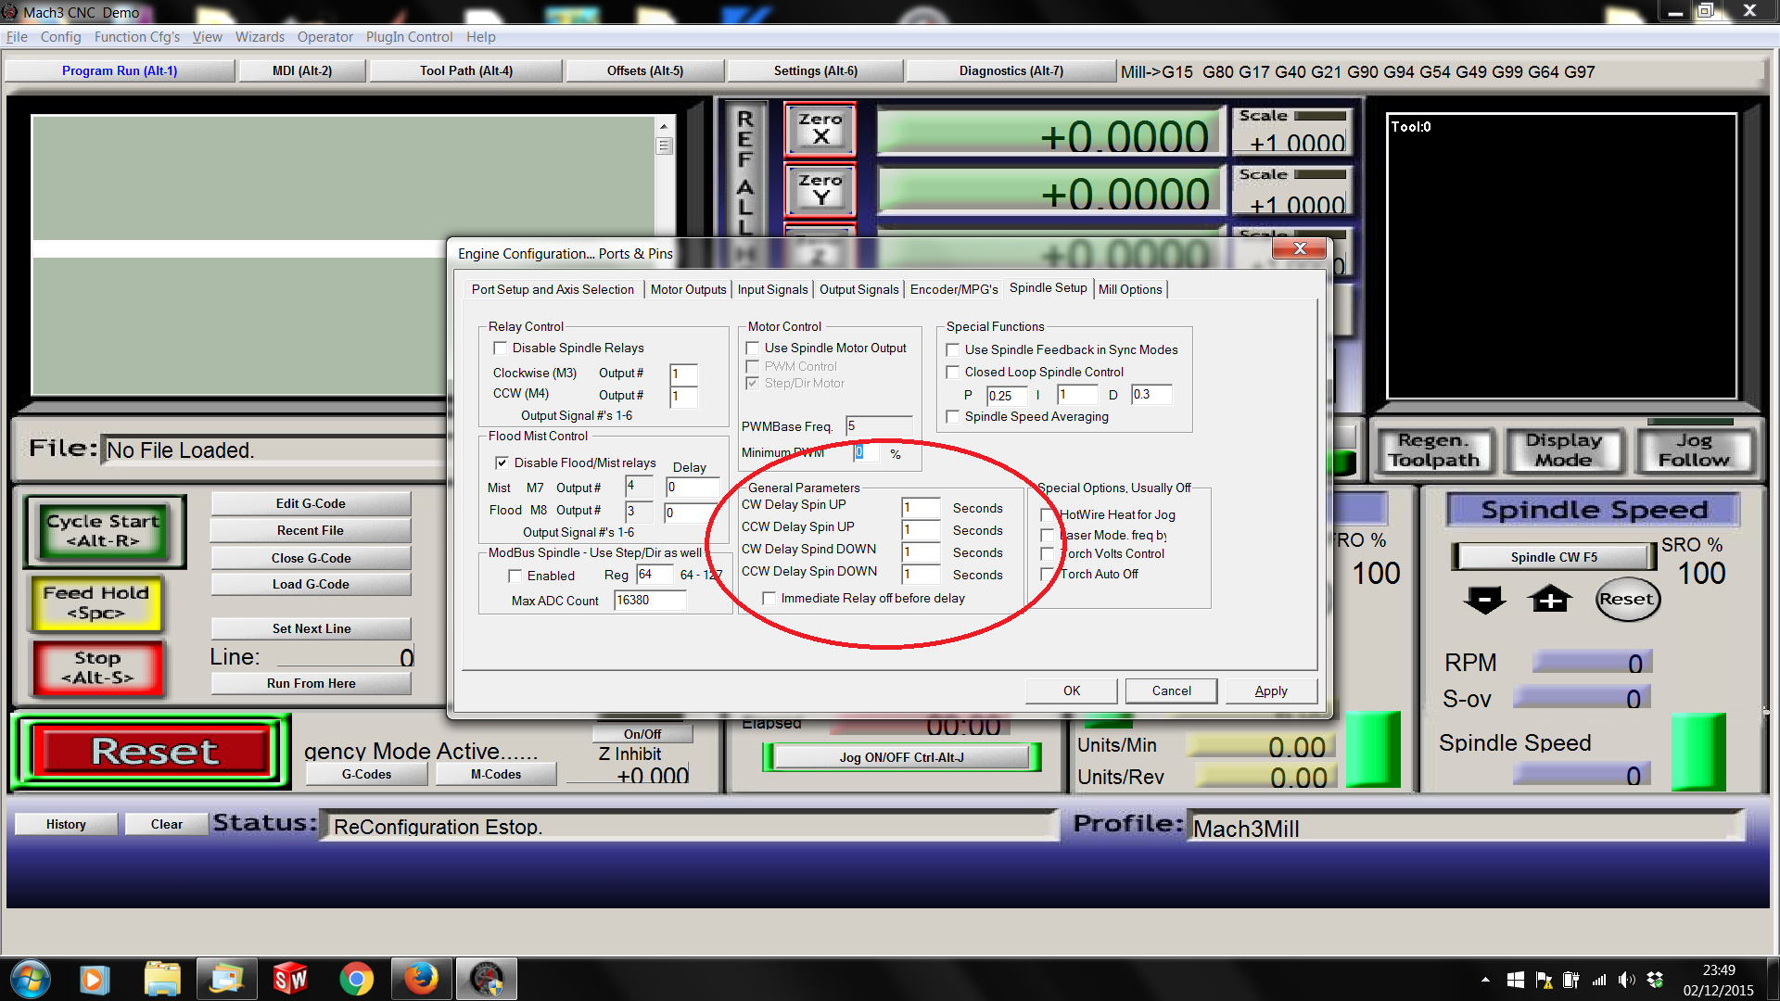Tick Closed Loop Spindle Control option

[952, 373]
